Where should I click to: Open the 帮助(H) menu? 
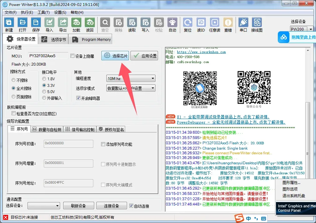point(77,12)
